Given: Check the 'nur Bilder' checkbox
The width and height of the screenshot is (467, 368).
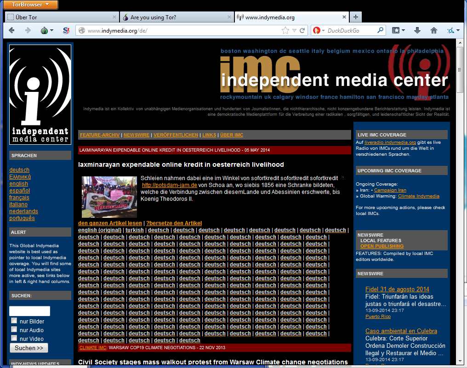Looking at the screenshot, I should [x=14, y=321].
